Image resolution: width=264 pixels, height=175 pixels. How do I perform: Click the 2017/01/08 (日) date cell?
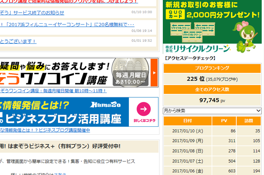[187, 151]
